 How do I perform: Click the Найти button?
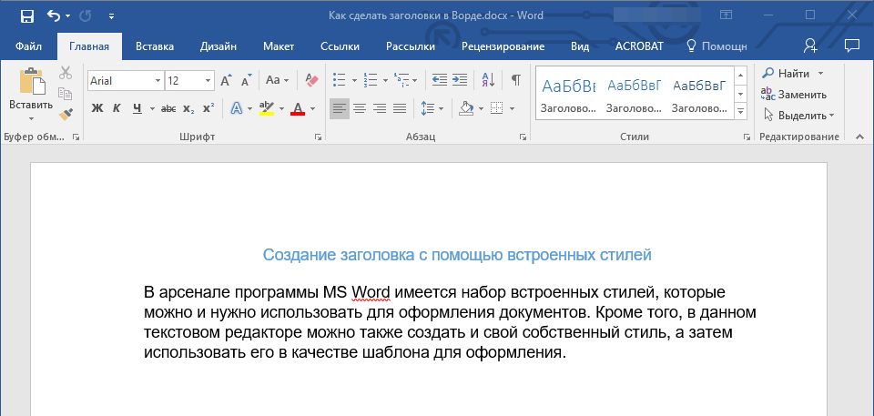[x=793, y=73]
